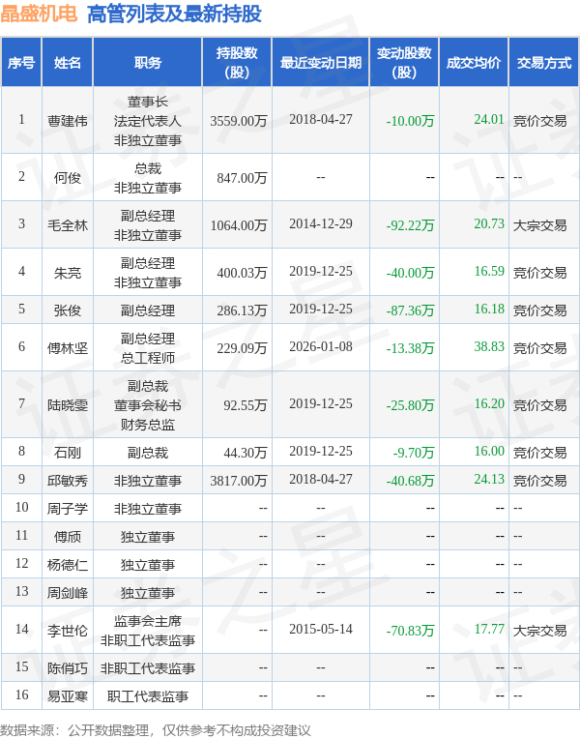
Task: Select the name 周子学
Action: (68, 509)
